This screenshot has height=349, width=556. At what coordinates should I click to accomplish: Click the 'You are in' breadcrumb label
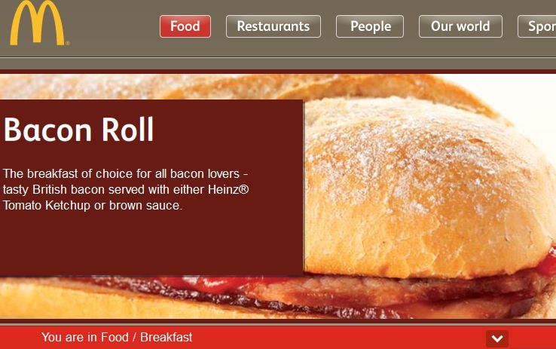tap(69, 337)
